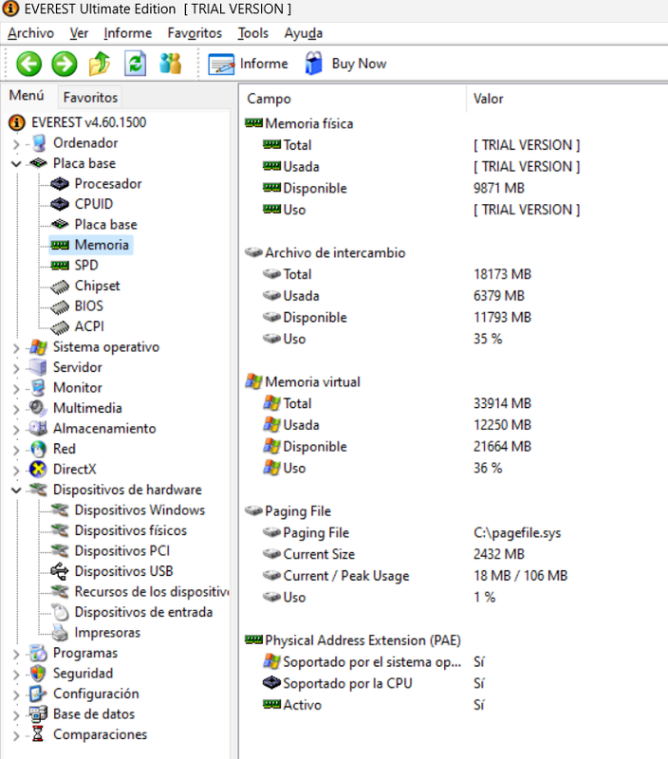Click the ACPI chip icon

click(60, 327)
